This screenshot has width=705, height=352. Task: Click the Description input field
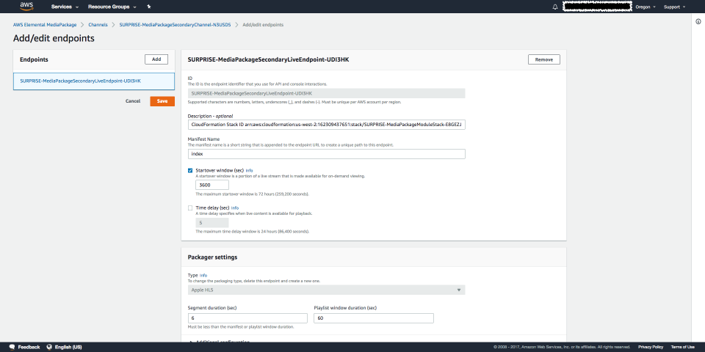326,125
